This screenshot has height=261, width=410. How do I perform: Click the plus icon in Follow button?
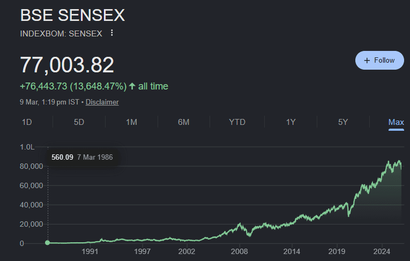[367, 61]
